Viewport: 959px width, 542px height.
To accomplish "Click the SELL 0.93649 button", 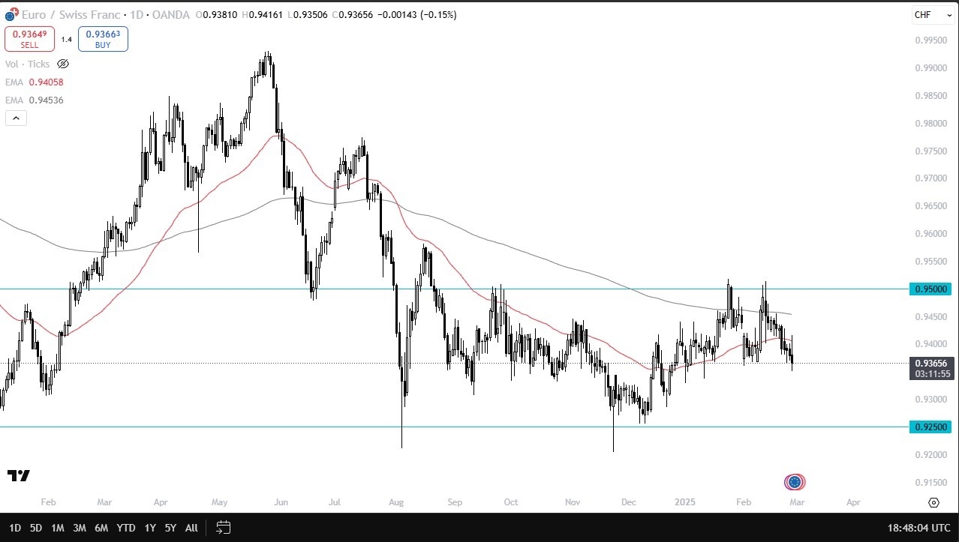I will point(29,39).
